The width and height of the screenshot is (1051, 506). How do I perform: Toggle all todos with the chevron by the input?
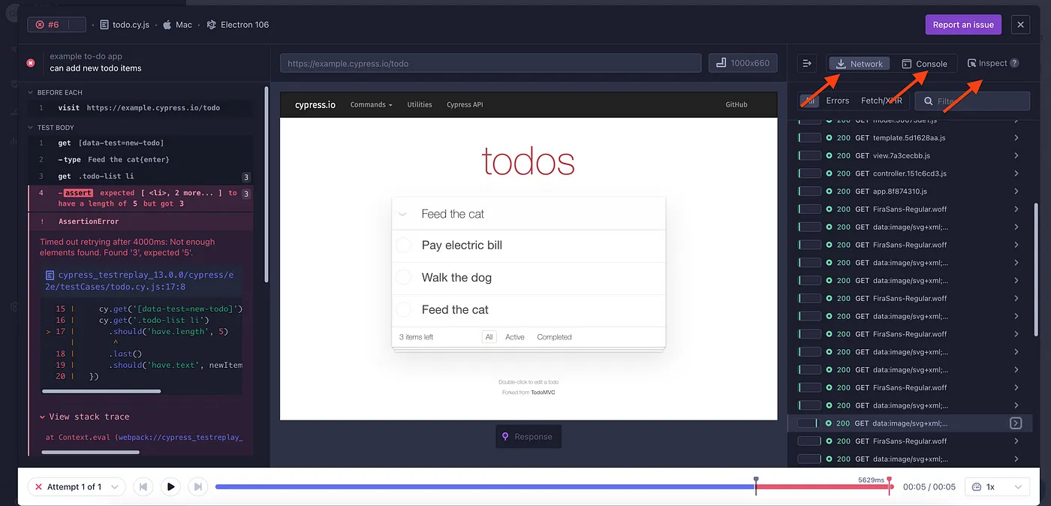pos(403,214)
